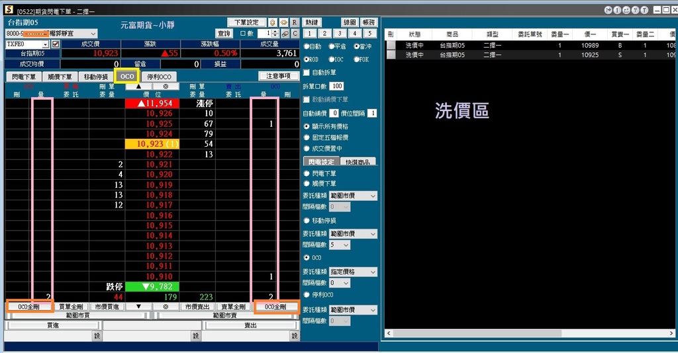678x353 pixels.
Task: Switch to the 移動停損 tab
Action: pyautogui.click(x=96, y=77)
